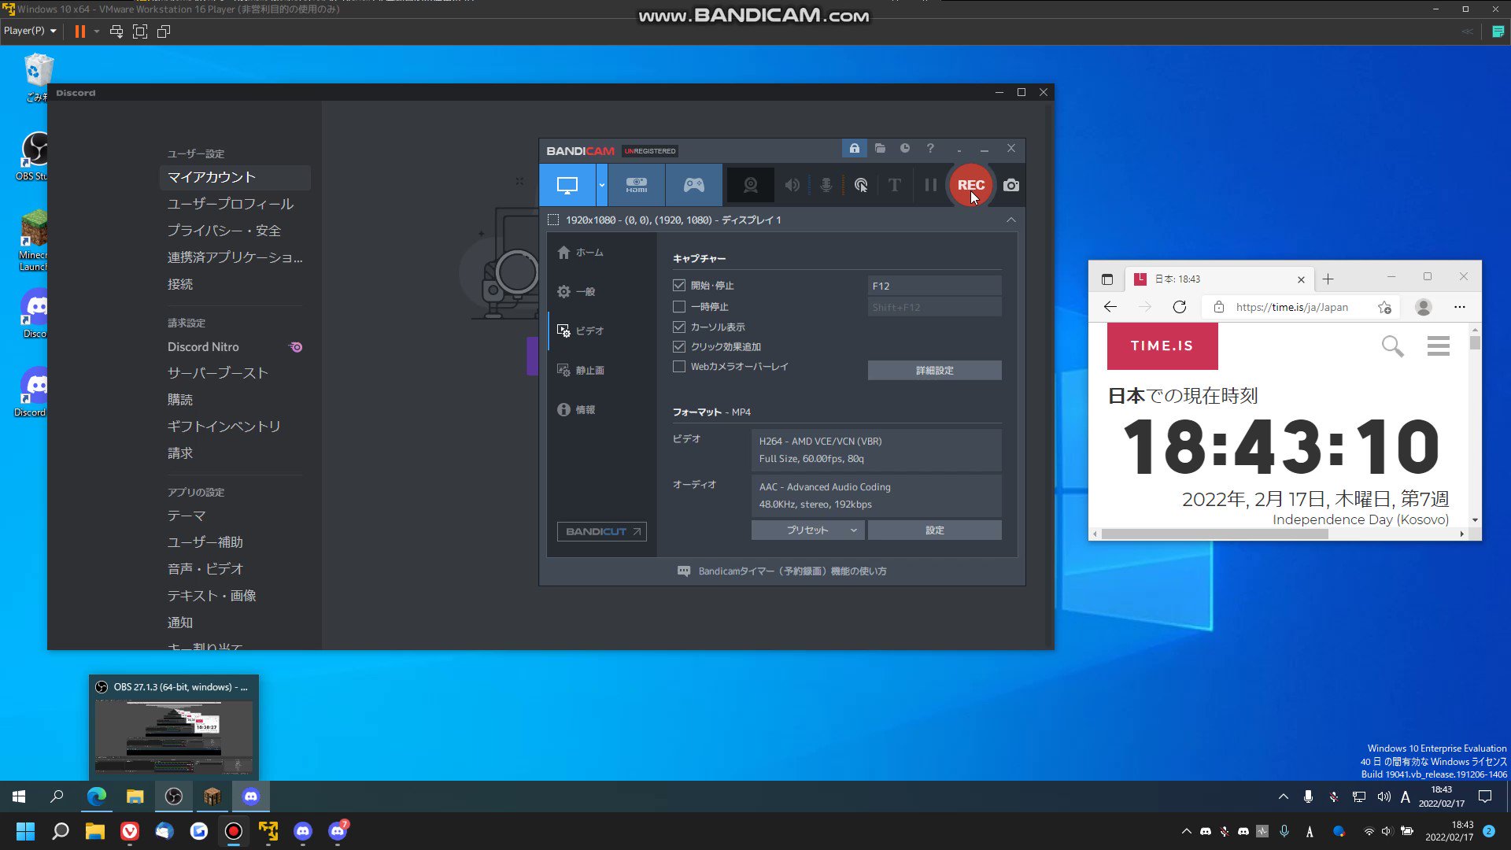
Task: Open Bandicam timer clock icon
Action: (905, 148)
